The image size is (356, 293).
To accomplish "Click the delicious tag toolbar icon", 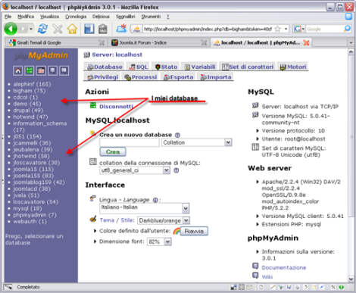I will [102, 29].
